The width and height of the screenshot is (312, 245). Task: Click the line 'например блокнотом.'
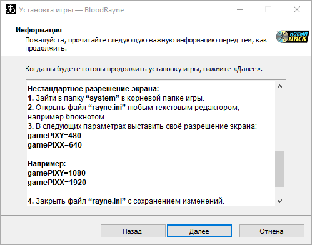click(x=67, y=117)
